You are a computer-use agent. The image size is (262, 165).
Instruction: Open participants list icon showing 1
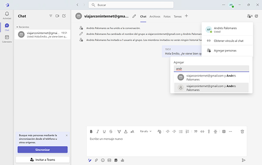[x=250, y=16]
